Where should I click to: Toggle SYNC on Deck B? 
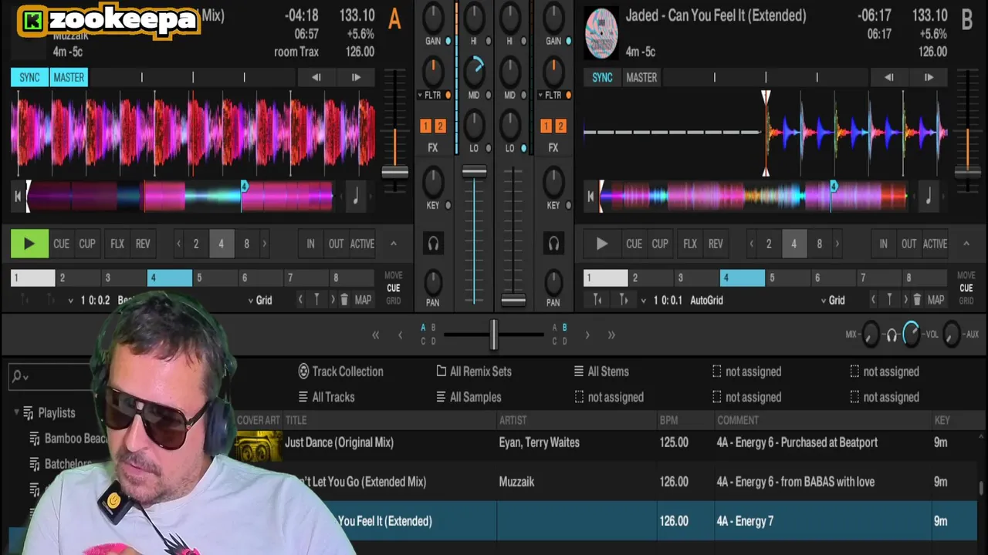602,77
